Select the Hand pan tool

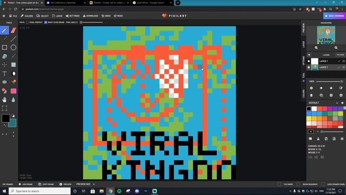pyautogui.click(x=4, y=100)
